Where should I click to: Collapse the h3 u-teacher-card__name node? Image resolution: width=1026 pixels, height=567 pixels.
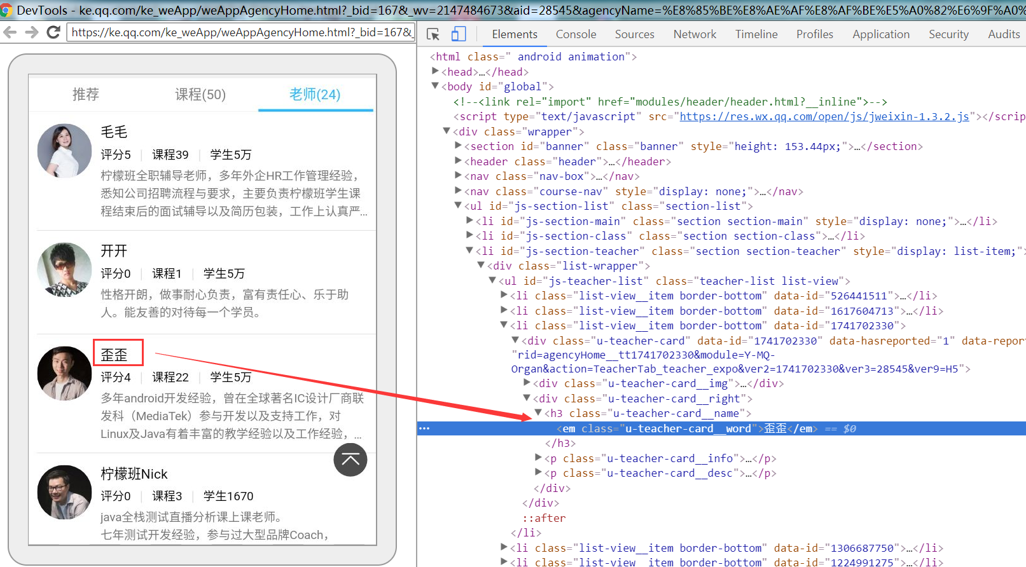538,413
